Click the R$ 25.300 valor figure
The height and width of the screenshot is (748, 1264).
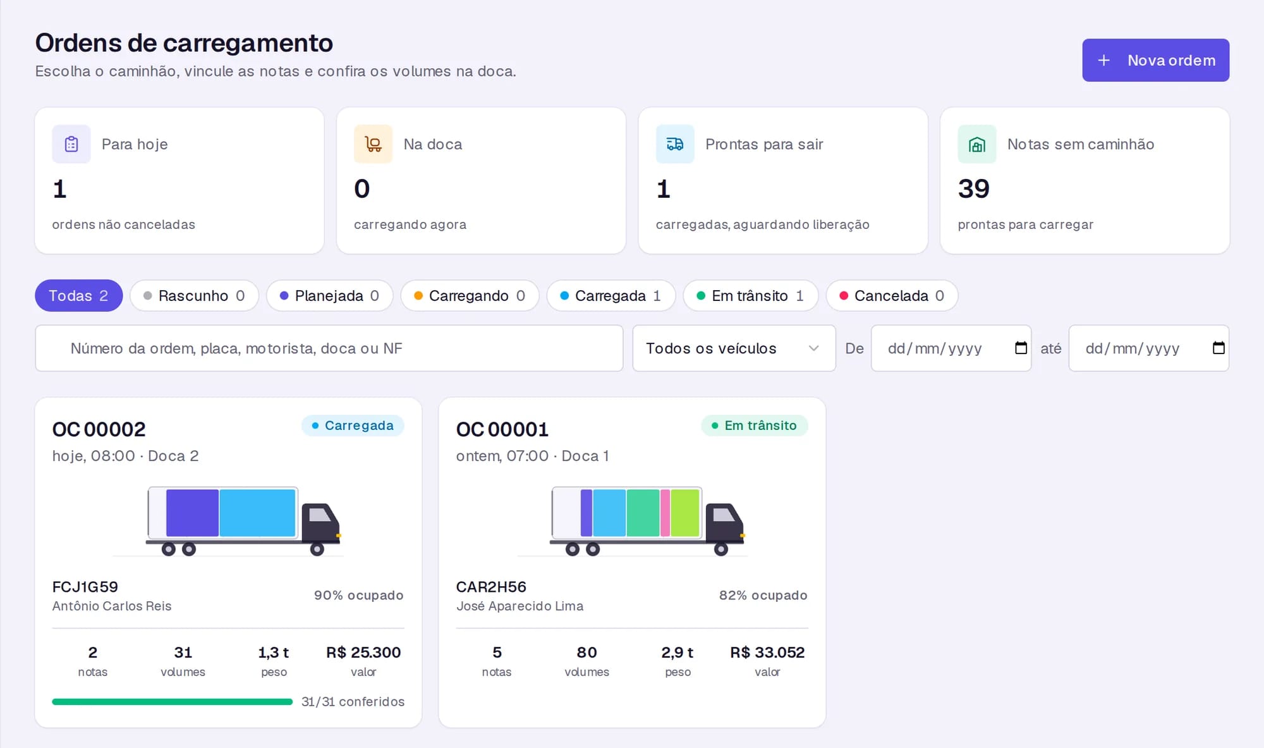363,652
